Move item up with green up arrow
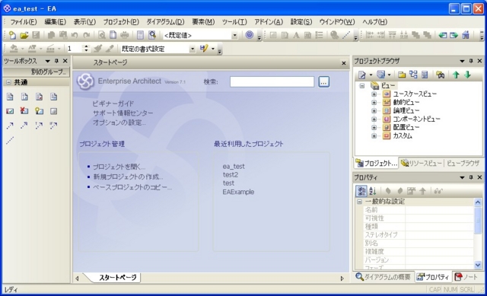The width and height of the screenshot is (487, 296). [x=456, y=75]
